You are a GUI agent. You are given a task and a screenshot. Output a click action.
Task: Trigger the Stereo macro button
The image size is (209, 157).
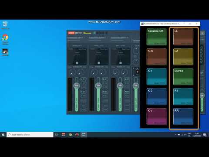click(183, 77)
